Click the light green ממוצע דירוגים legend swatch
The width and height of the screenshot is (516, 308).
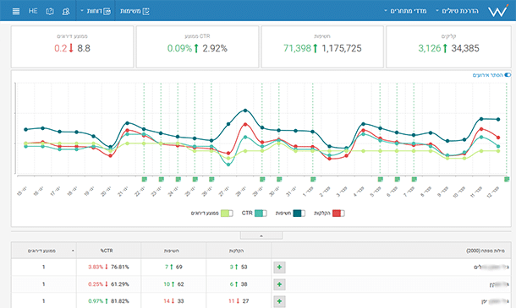tap(227, 213)
